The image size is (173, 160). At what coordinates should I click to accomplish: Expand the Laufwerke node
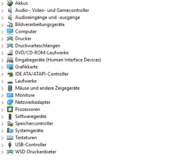(3, 81)
